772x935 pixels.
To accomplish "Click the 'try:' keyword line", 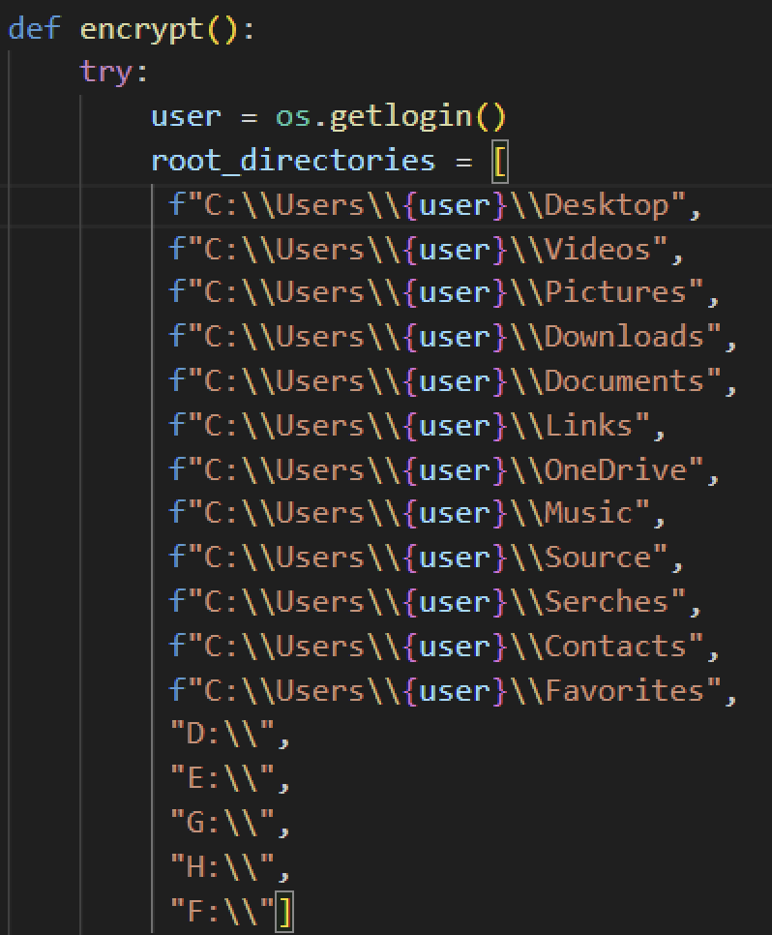I will tap(113, 73).
